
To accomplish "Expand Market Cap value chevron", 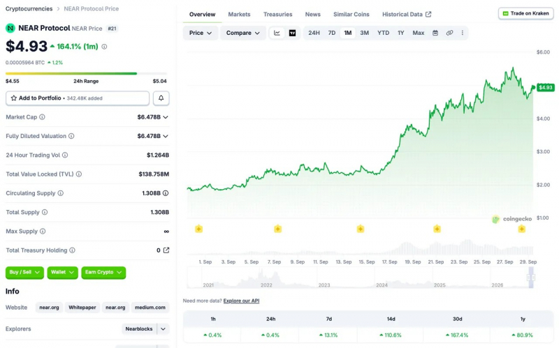I will [166, 117].
